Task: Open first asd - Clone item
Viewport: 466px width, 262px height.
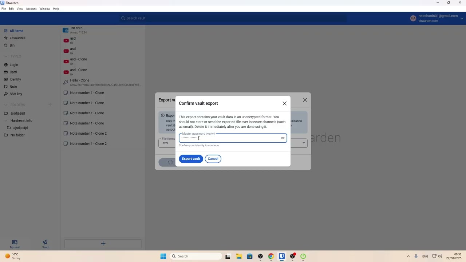Action: [x=103, y=61]
